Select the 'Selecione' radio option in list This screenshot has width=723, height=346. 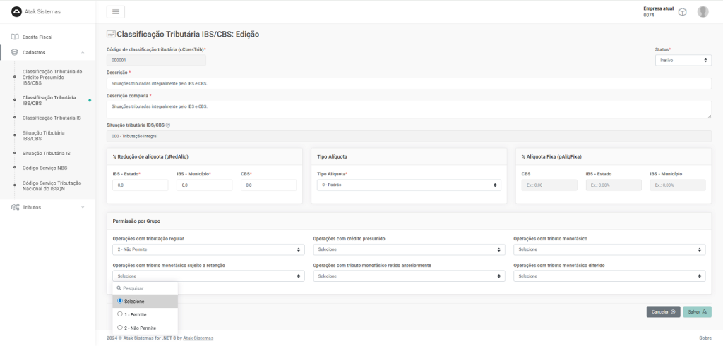click(120, 301)
